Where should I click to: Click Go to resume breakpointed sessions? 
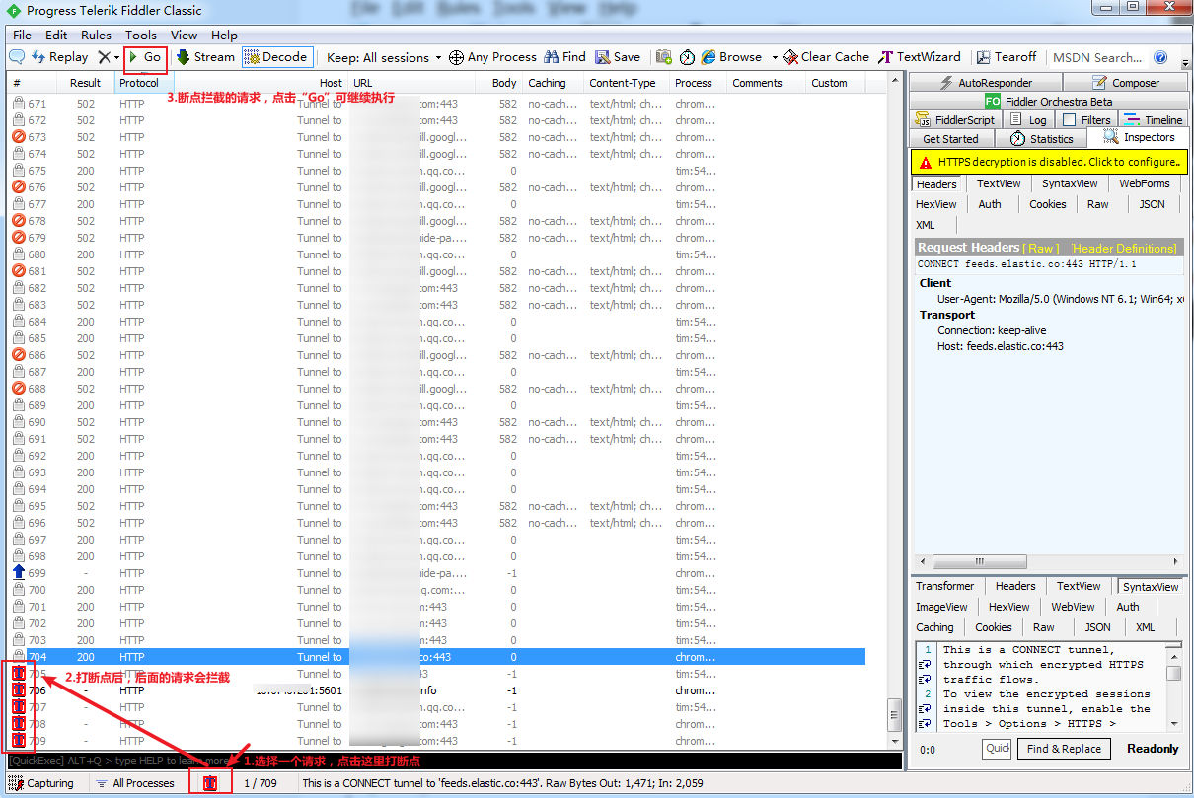coord(145,57)
